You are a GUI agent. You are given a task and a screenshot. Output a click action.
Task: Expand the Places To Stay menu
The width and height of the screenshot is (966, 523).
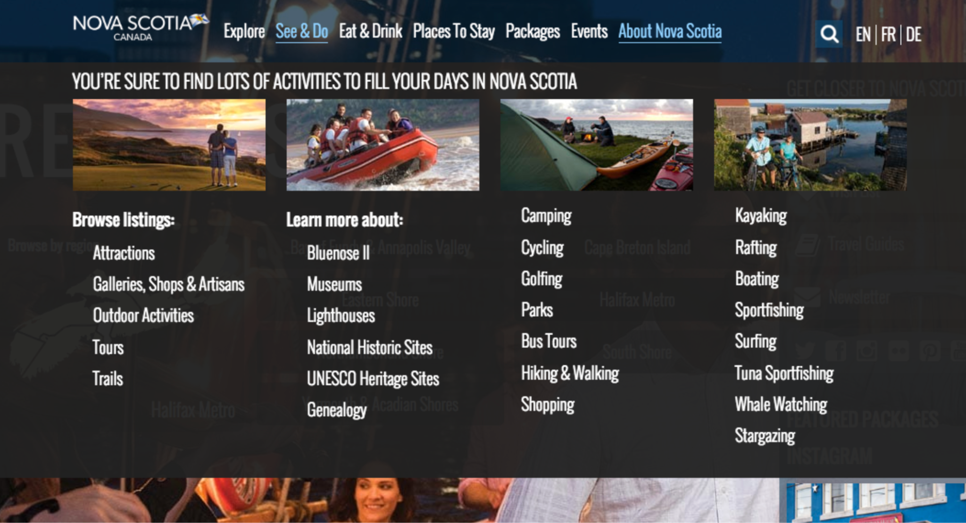pos(454,32)
